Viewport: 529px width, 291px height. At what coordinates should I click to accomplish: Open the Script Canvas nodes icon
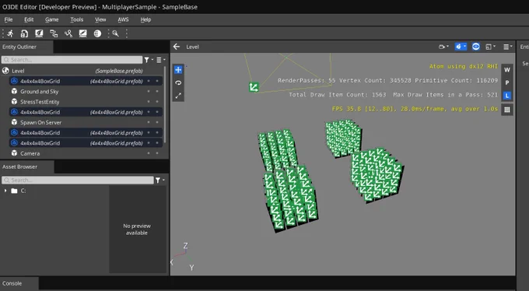coord(54,33)
